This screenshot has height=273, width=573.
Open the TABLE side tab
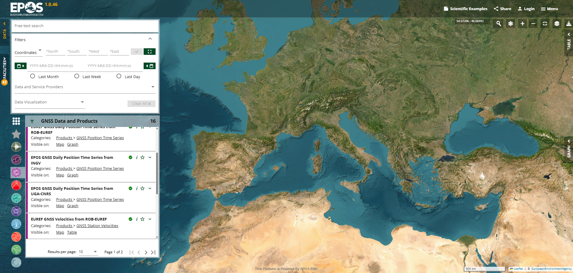click(x=569, y=44)
